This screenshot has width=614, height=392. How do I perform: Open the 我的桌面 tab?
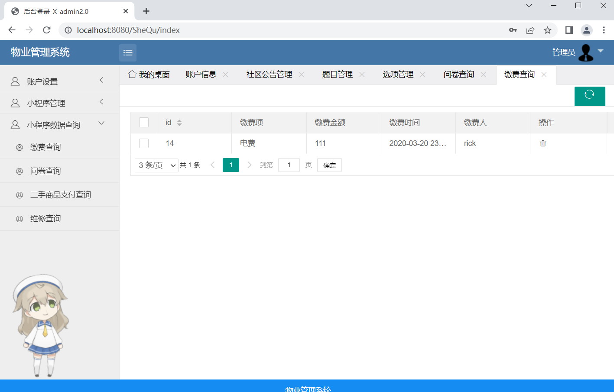click(149, 75)
